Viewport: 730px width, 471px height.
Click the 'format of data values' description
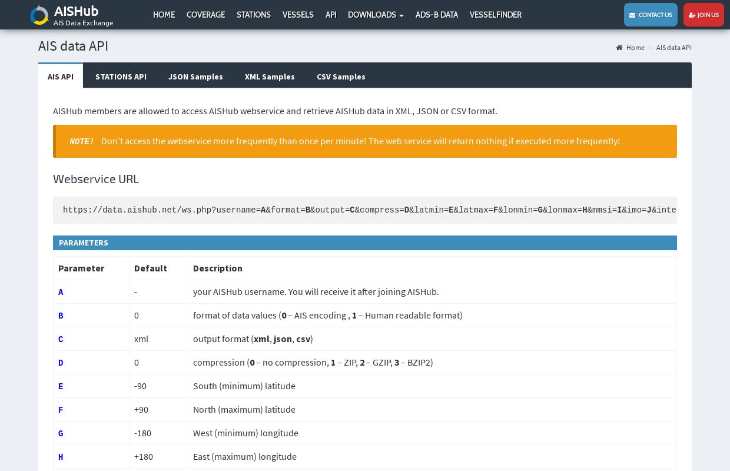[328, 316]
